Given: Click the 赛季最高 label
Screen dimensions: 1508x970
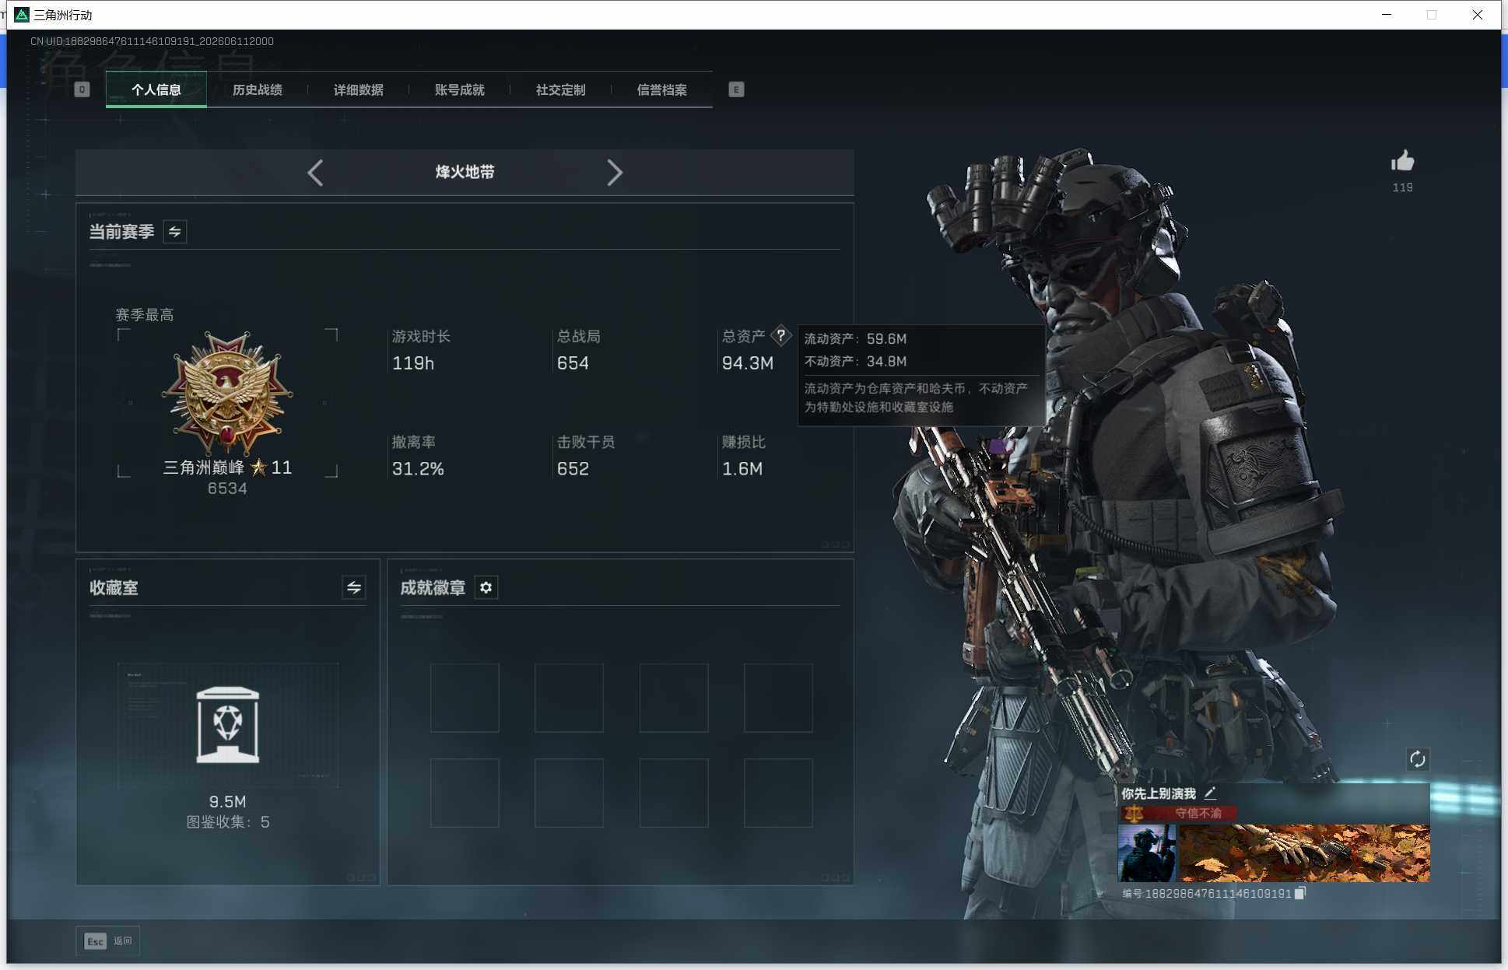Looking at the screenshot, I should click(145, 315).
